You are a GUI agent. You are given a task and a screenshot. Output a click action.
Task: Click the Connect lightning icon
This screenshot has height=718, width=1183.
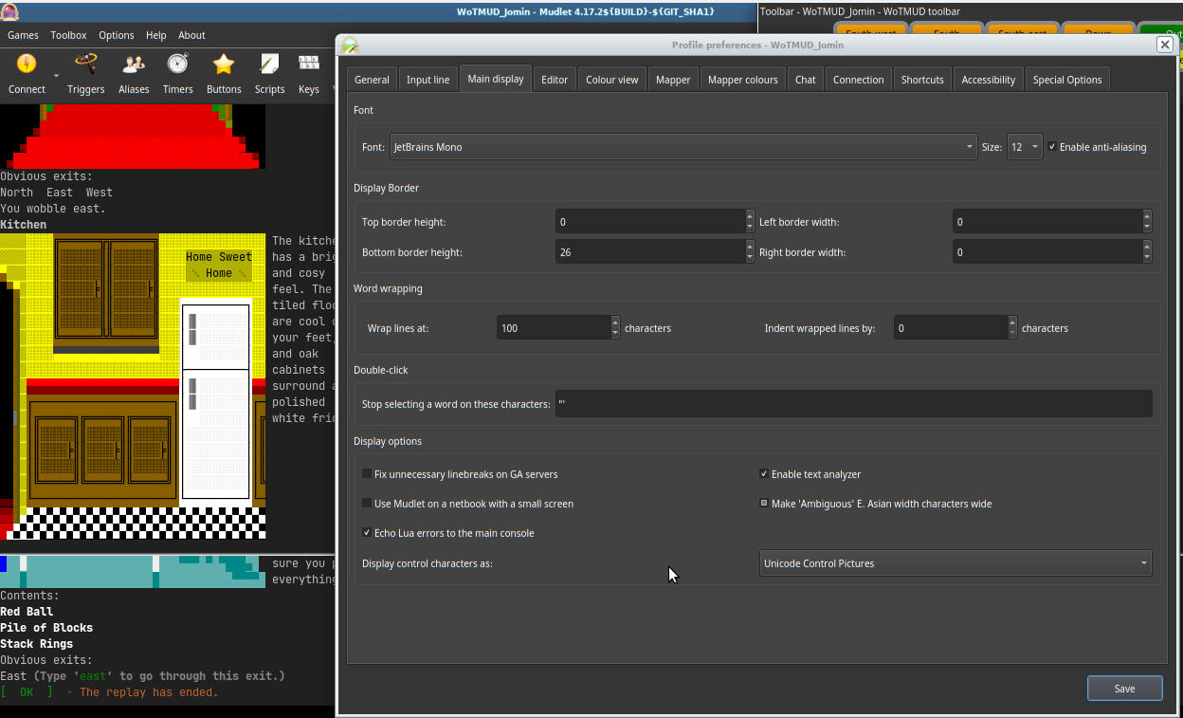[27, 64]
